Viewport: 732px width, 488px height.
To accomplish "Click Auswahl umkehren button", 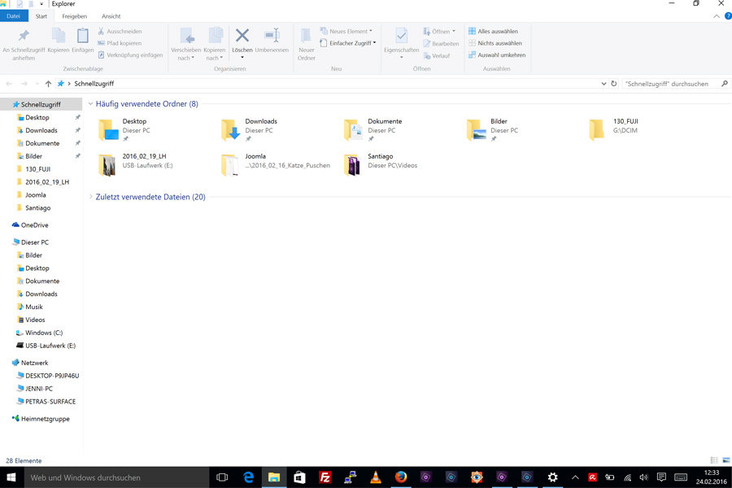I will click(x=497, y=55).
